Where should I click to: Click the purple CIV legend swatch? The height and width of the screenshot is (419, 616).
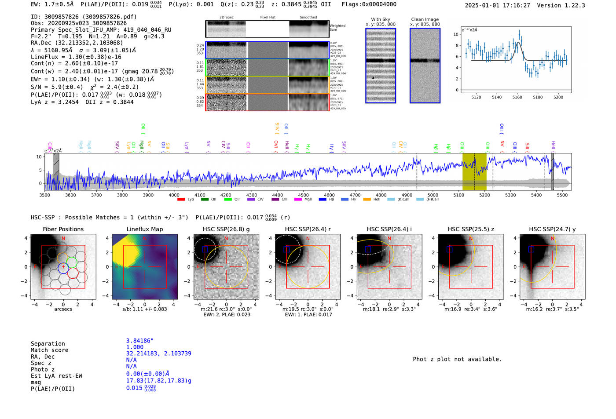click(x=251, y=200)
